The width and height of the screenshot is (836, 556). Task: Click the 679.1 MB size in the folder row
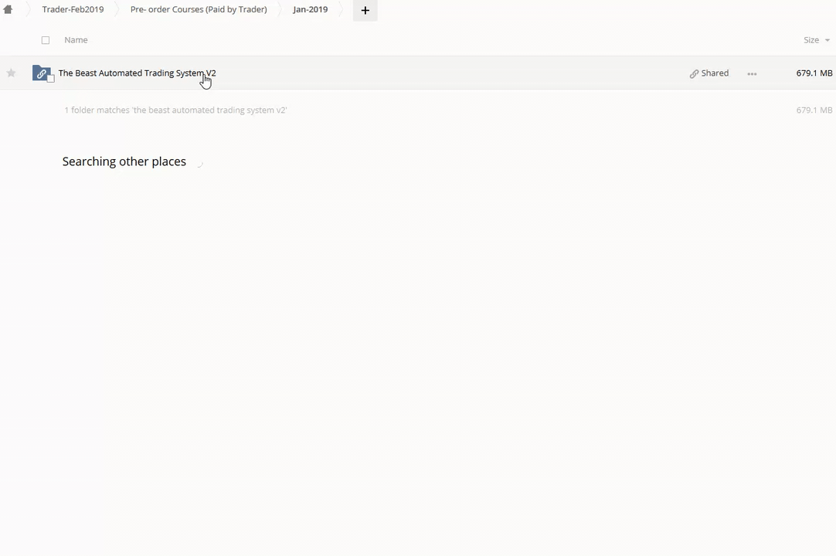pos(814,73)
